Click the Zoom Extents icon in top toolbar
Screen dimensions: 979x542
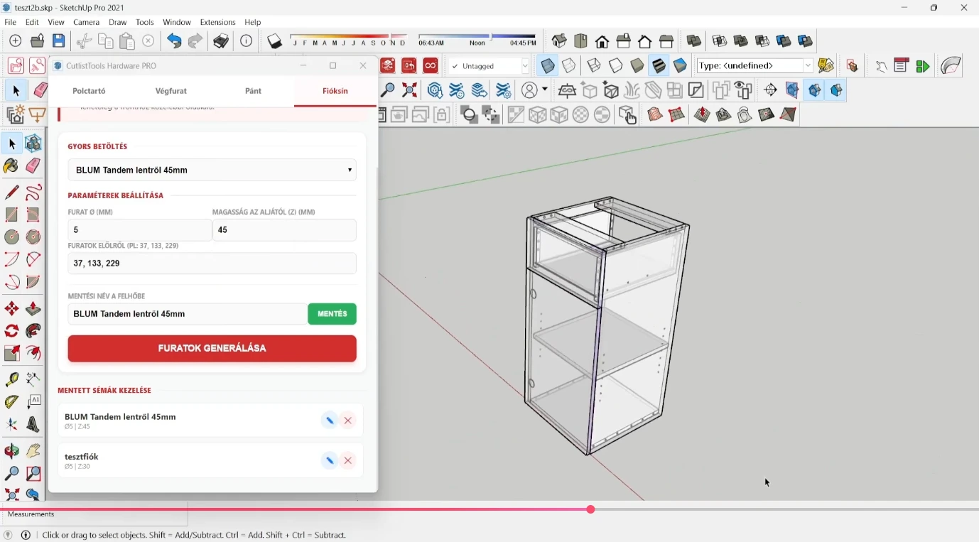click(410, 90)
